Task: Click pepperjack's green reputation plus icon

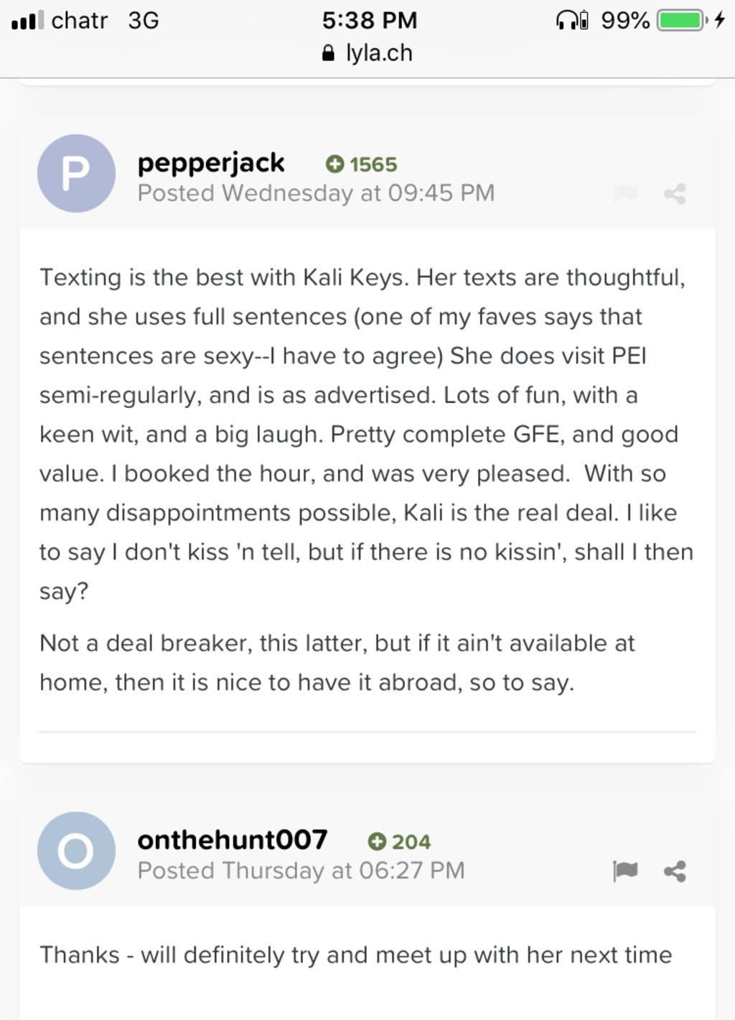Action: pos(334,164)
